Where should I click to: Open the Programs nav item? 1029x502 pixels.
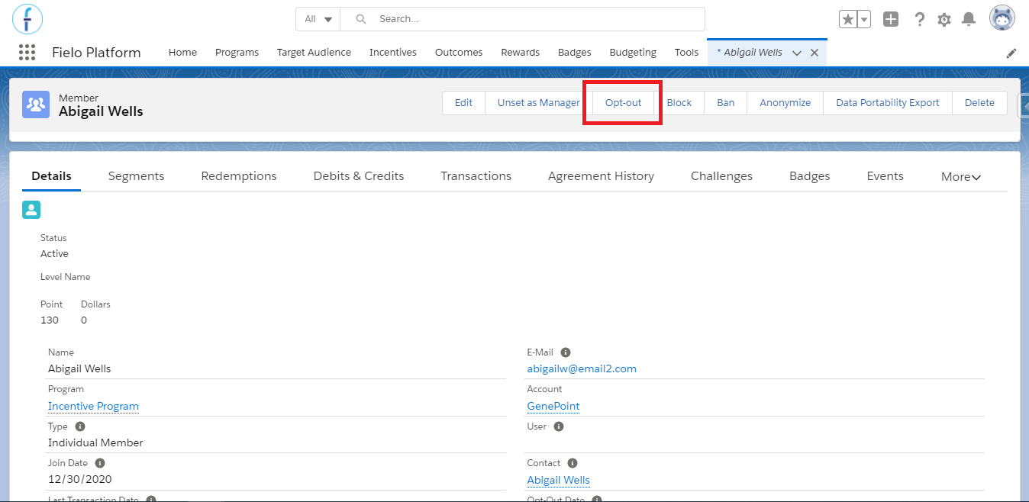237,53
